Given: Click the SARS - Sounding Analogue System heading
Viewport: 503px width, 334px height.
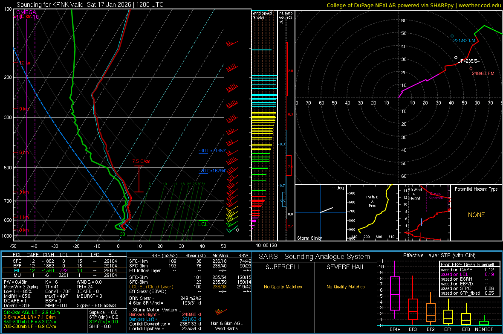Looking at the screenshot, I should [x=314, y=257].
